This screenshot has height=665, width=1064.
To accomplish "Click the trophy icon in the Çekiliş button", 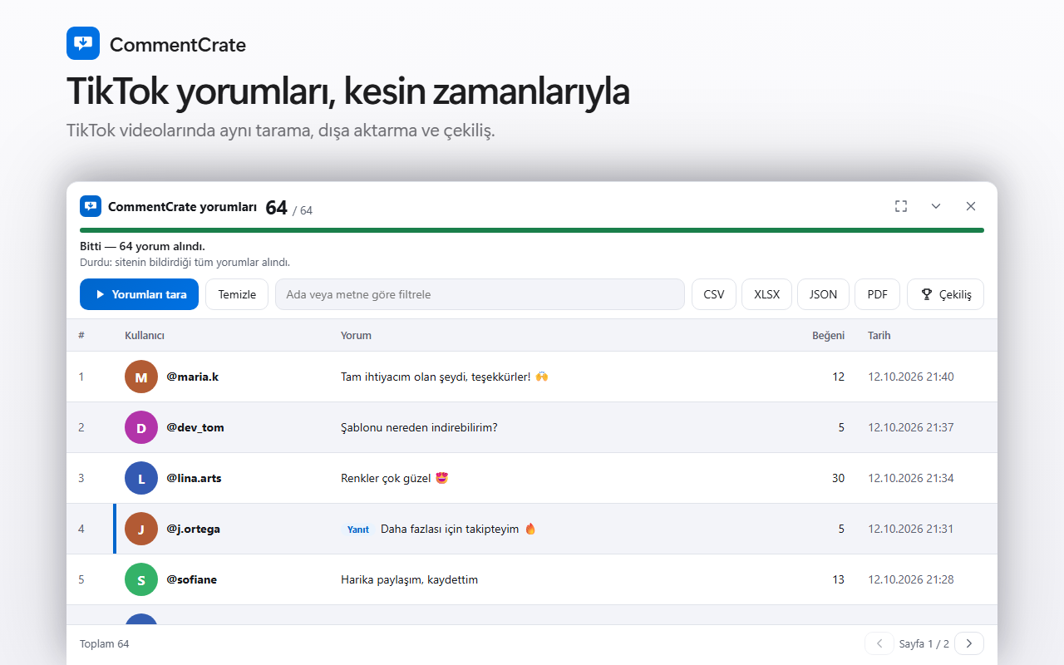I will coord(927,294).
